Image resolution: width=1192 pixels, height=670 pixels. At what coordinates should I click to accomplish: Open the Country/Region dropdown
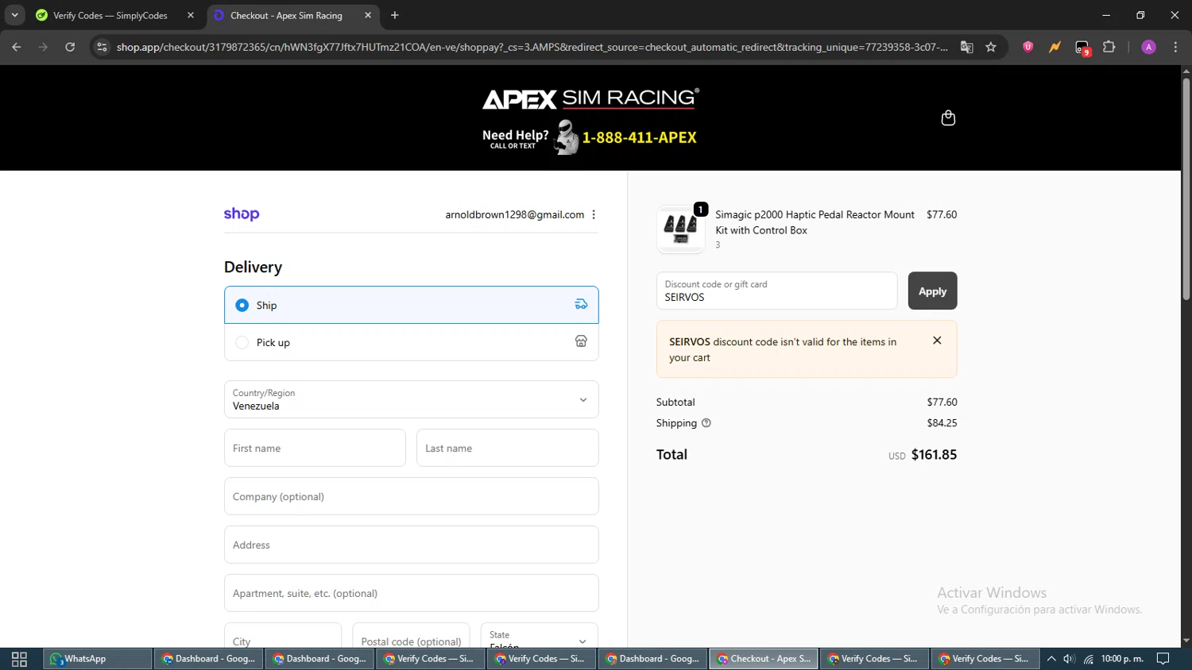[x=411, y=399]
